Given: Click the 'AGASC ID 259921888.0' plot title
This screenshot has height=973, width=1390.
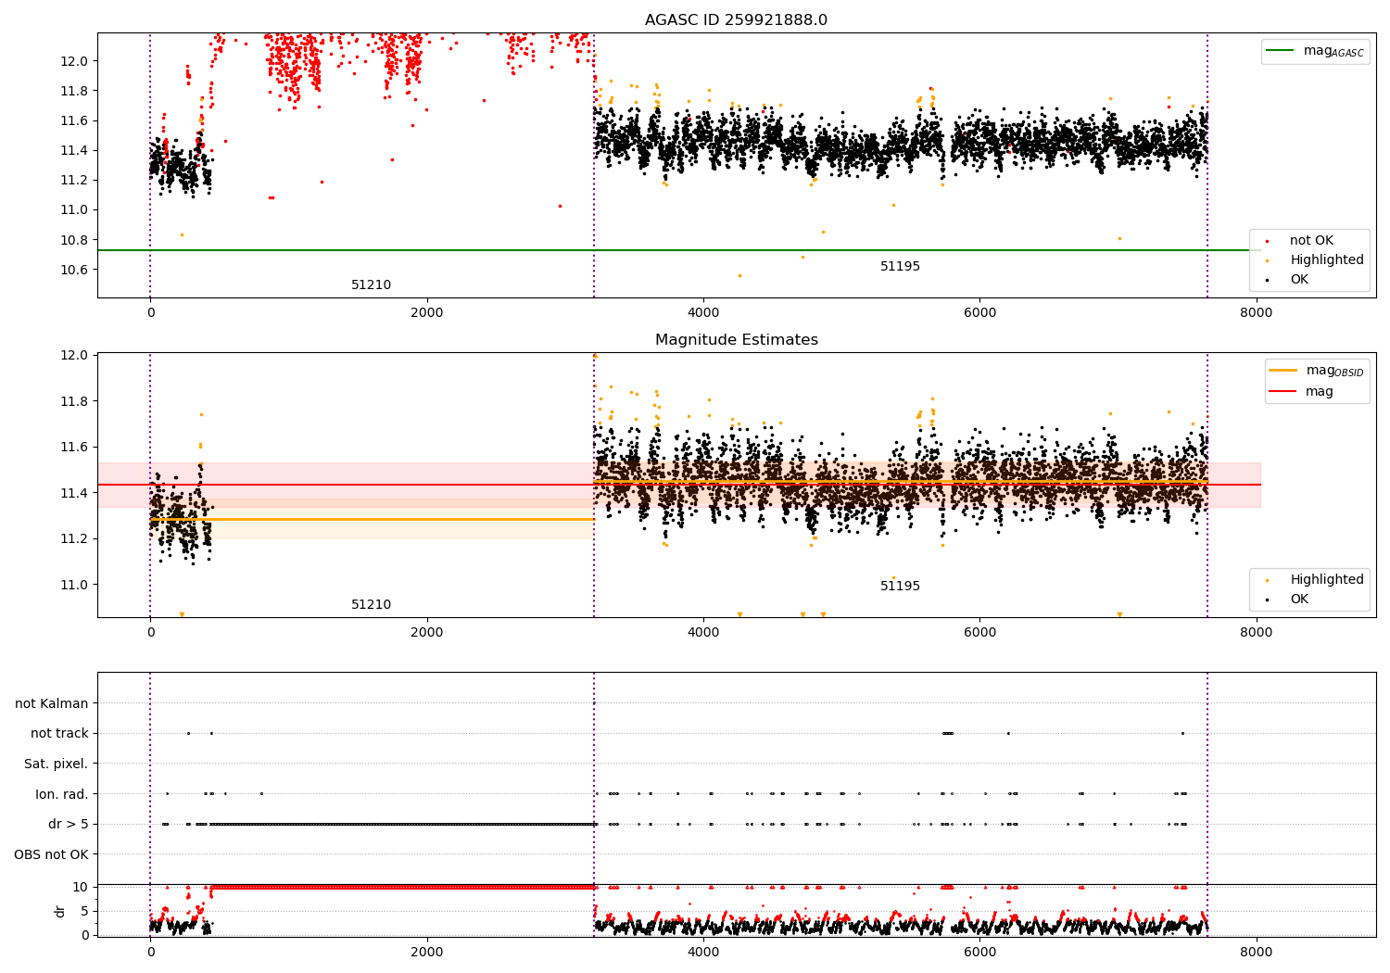Looking at the screenshot, I should coord(736,20).
